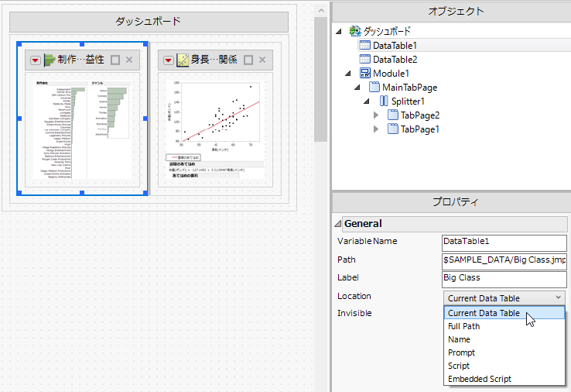Select DataTable2 in the object tree
The width and height of the screenshot is (571, 392).
click(x=395, y=59)
